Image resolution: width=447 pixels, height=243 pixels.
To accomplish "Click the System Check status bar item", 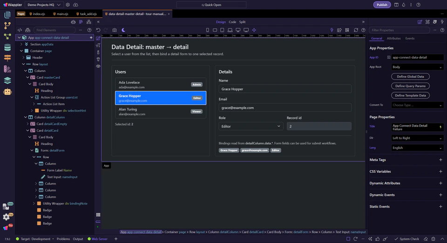I will pyautogui.click(x=406, y=239).
